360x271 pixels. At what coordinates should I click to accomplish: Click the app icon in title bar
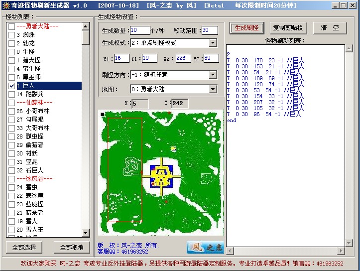5,5
